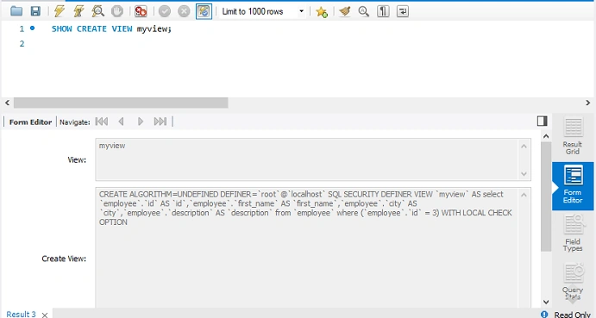The image size is (596, 318).
Task: Click the View field containing myview
Action: pyautogui.click(x=313, y=159)
